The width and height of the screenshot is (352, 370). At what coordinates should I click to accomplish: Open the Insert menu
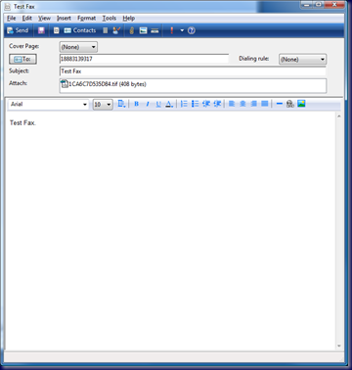64,19
